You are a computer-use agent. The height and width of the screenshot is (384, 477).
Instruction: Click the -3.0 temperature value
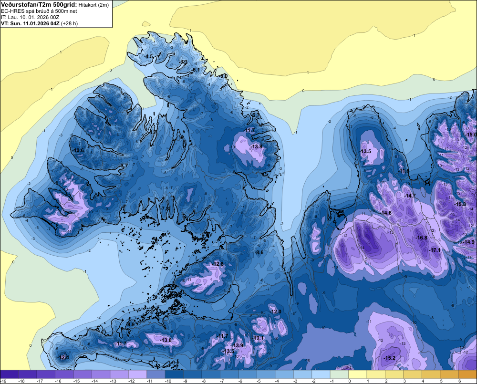tap(224, 76)
